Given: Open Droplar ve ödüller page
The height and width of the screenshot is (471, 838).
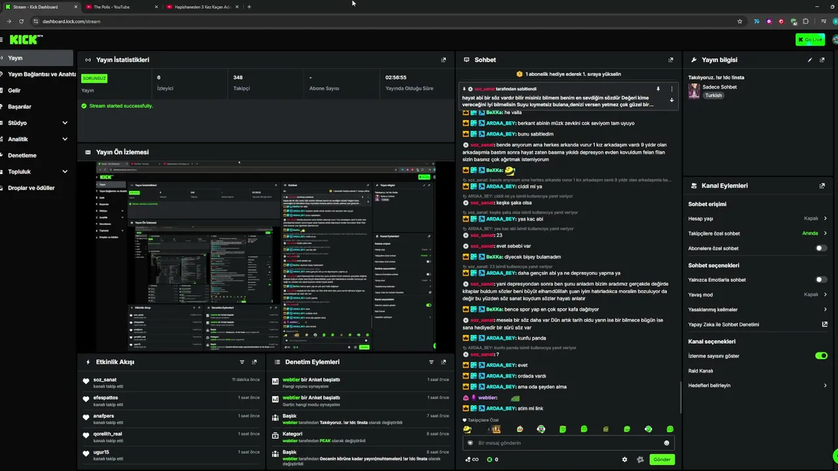Looking at the screenshot, I should click(x=37, y=188).
